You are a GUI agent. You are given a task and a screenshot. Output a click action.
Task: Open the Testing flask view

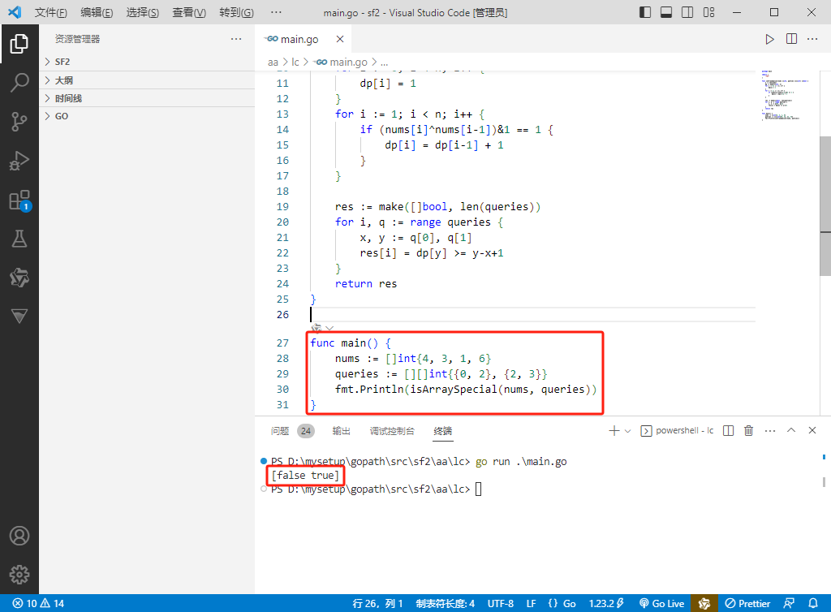[19, 239]
